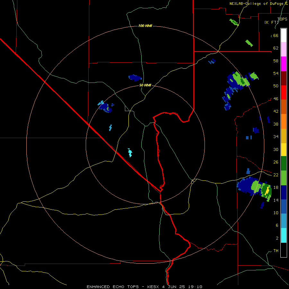Choose the dark green legend swatch
This screenshot has width=289, height=289.
pos(284,163)
